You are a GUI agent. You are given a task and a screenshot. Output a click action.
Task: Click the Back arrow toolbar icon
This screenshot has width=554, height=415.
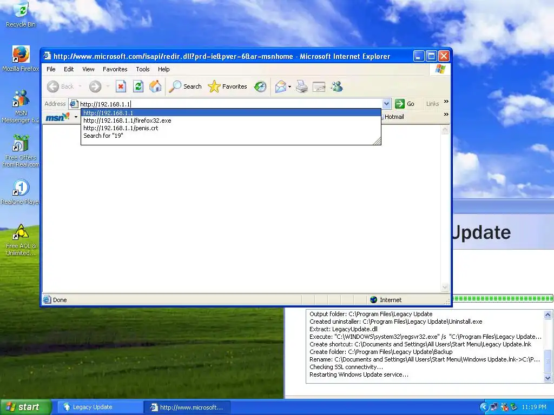tap(53, 86)
